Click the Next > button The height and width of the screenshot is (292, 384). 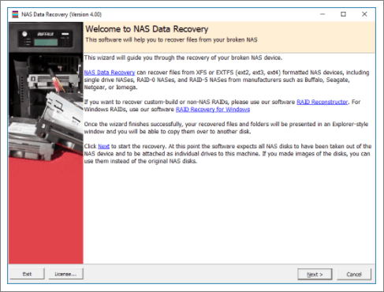click(x=315, y=275)
